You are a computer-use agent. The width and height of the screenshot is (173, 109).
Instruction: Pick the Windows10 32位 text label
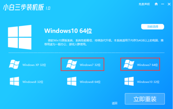(x=148, y=82)
